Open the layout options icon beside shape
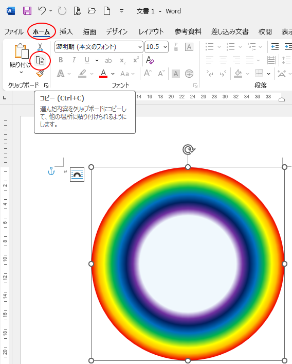This screenshot has width=292, height=364. [x=77, y=175]
